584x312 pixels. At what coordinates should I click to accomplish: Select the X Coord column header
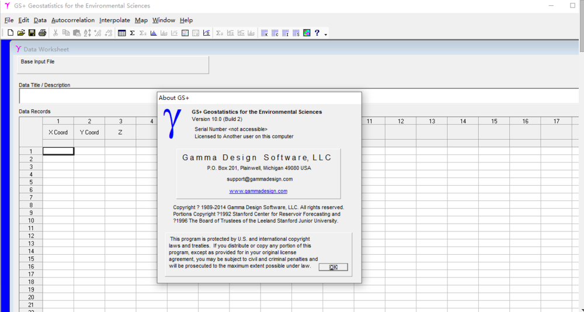[x=58, y=132]
